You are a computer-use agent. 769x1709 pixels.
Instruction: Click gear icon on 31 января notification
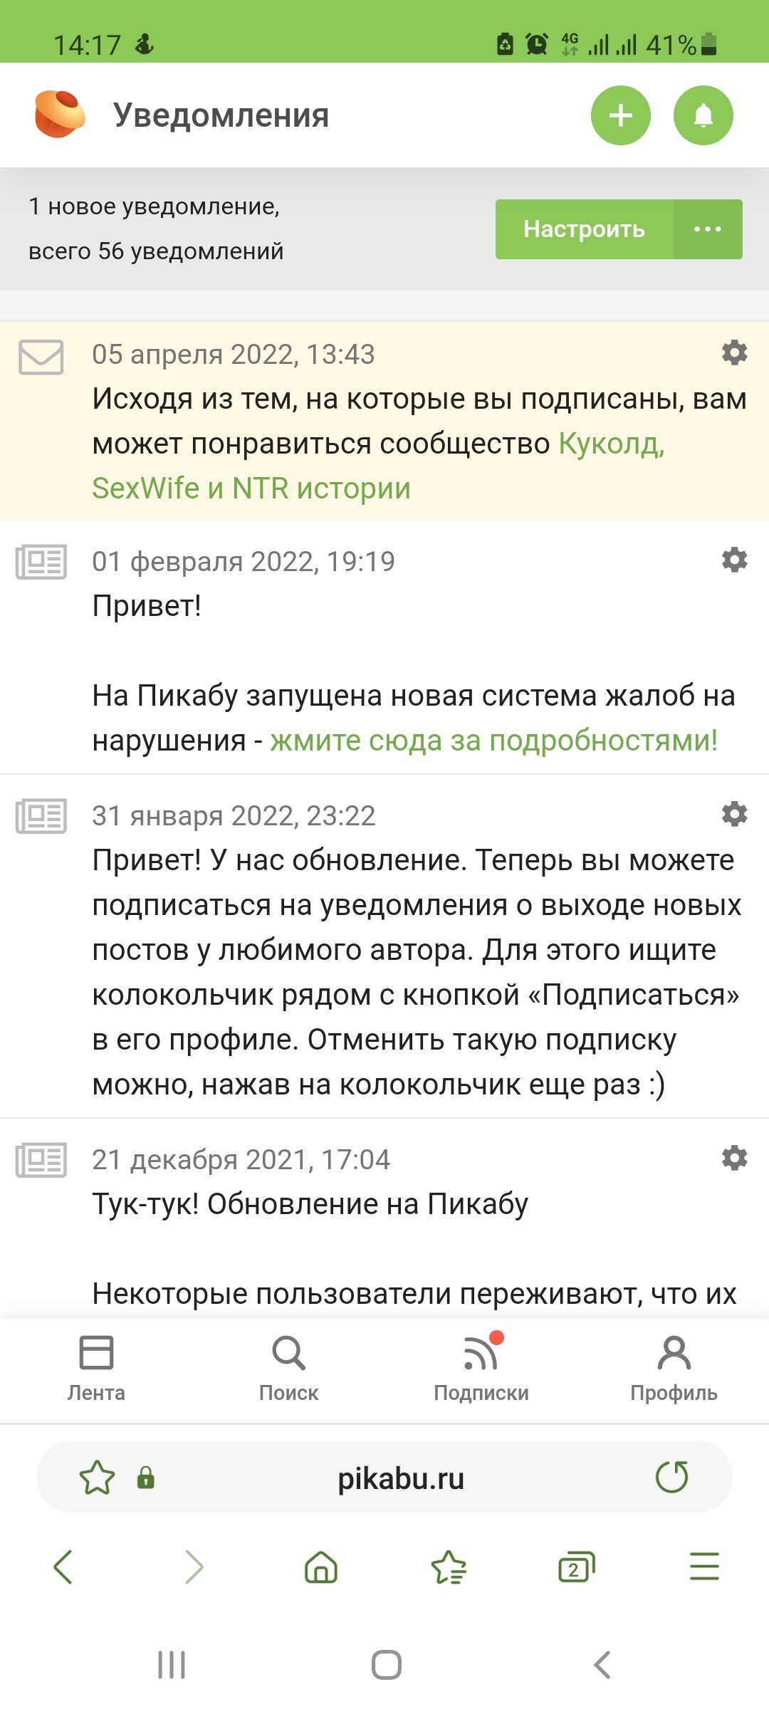pos(734,814)
